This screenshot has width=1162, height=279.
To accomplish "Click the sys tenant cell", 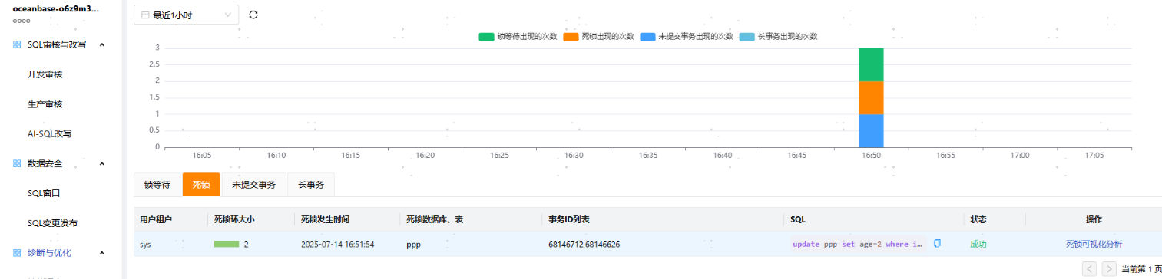I will [x=145, y=244].
